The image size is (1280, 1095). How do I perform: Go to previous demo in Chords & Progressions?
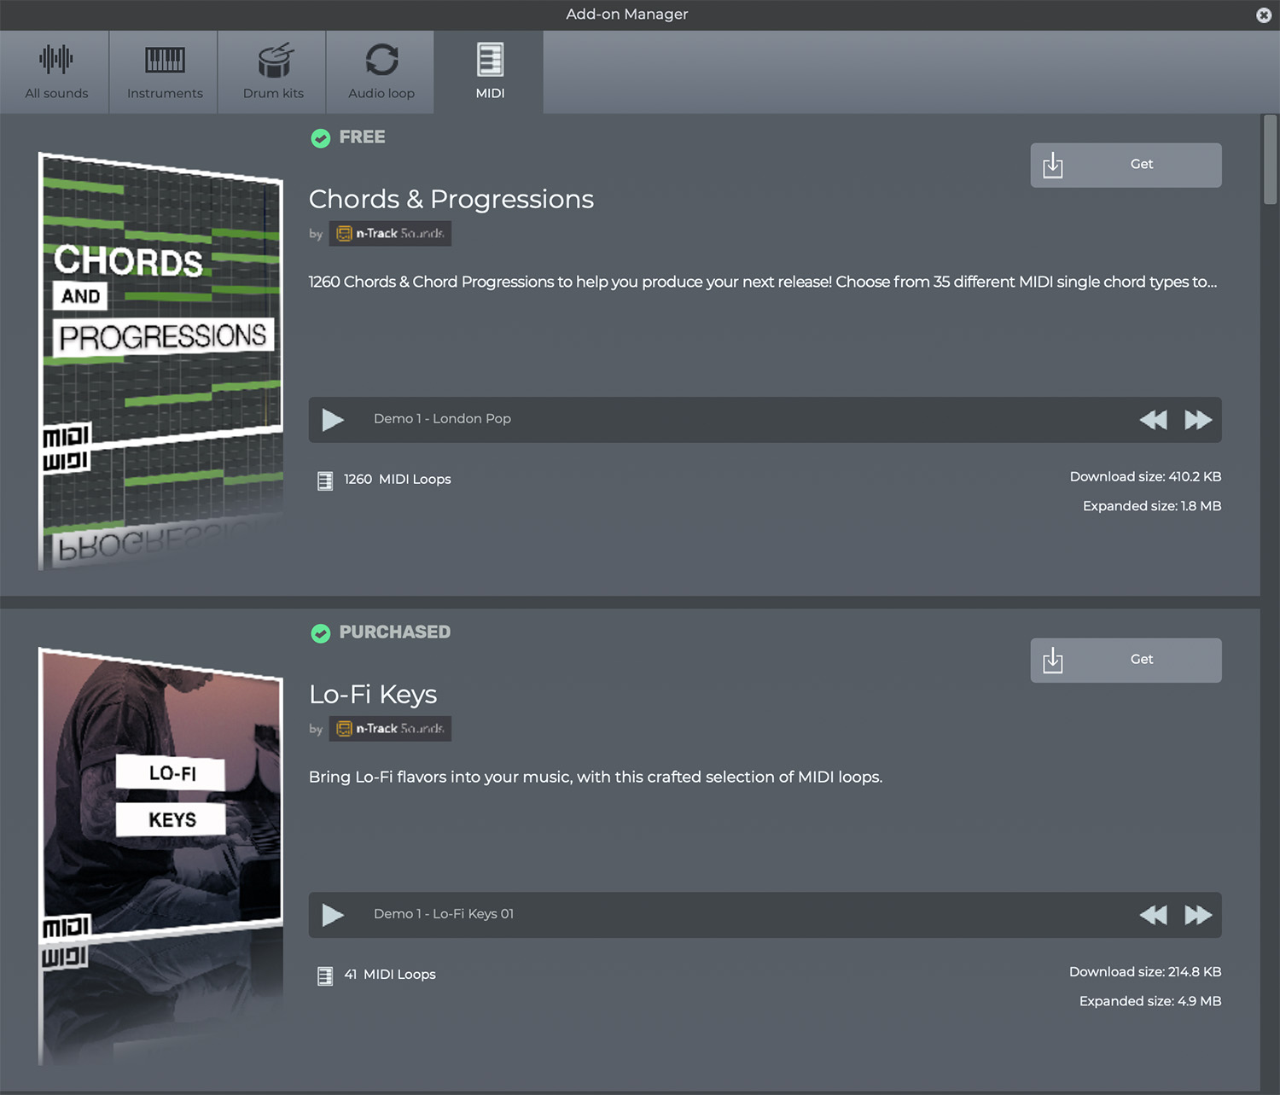point(1153,419)
